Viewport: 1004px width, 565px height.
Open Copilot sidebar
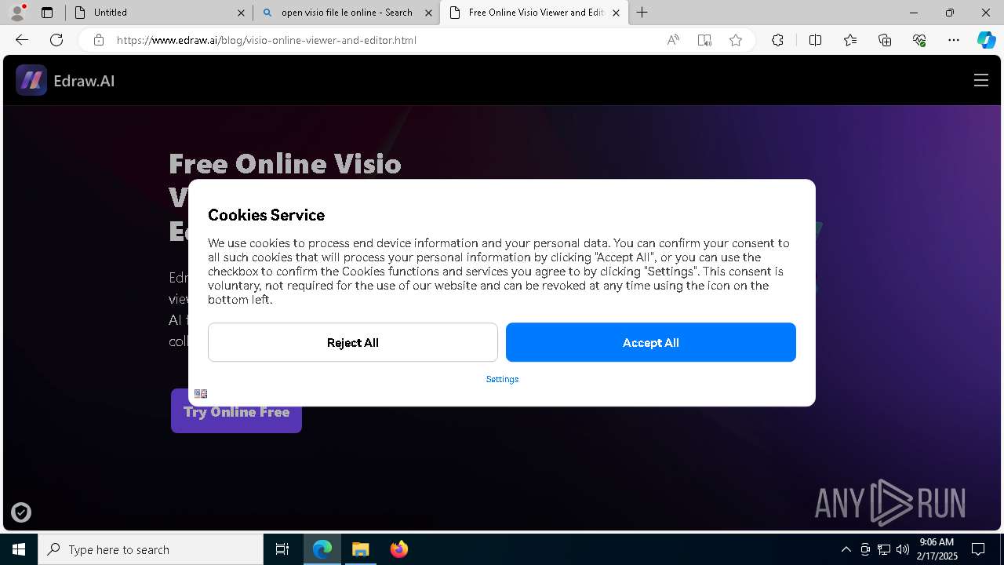click(986, 40)
